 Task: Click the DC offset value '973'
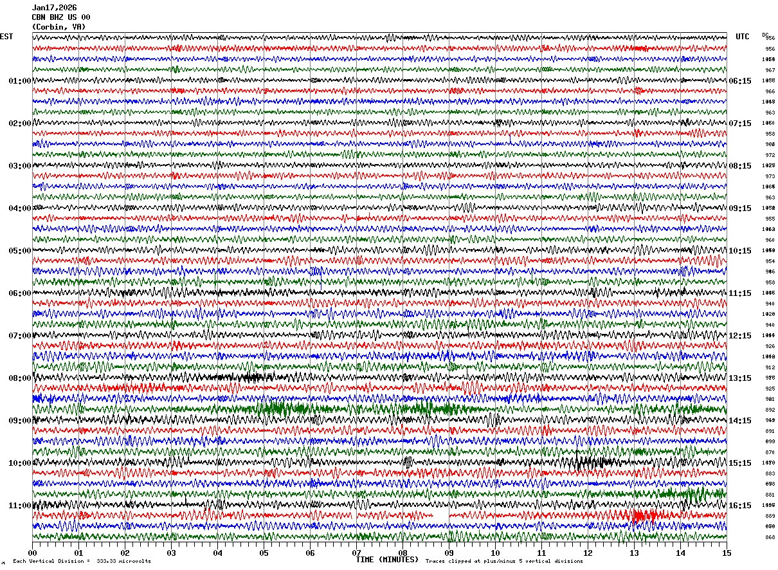[x=770, y=176]
